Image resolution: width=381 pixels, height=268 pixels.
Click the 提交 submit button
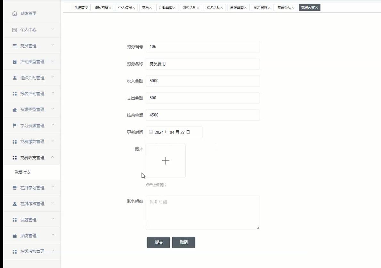coord(158,242)
